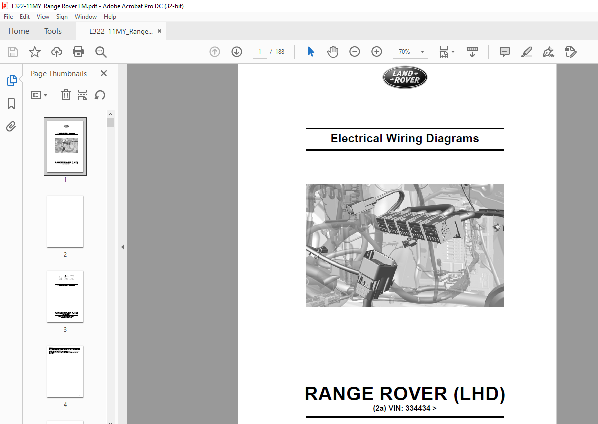This screenshot has width=598, height=424.
Task: Click the Page Thumbnails panel title
Action: coord(59,73)
